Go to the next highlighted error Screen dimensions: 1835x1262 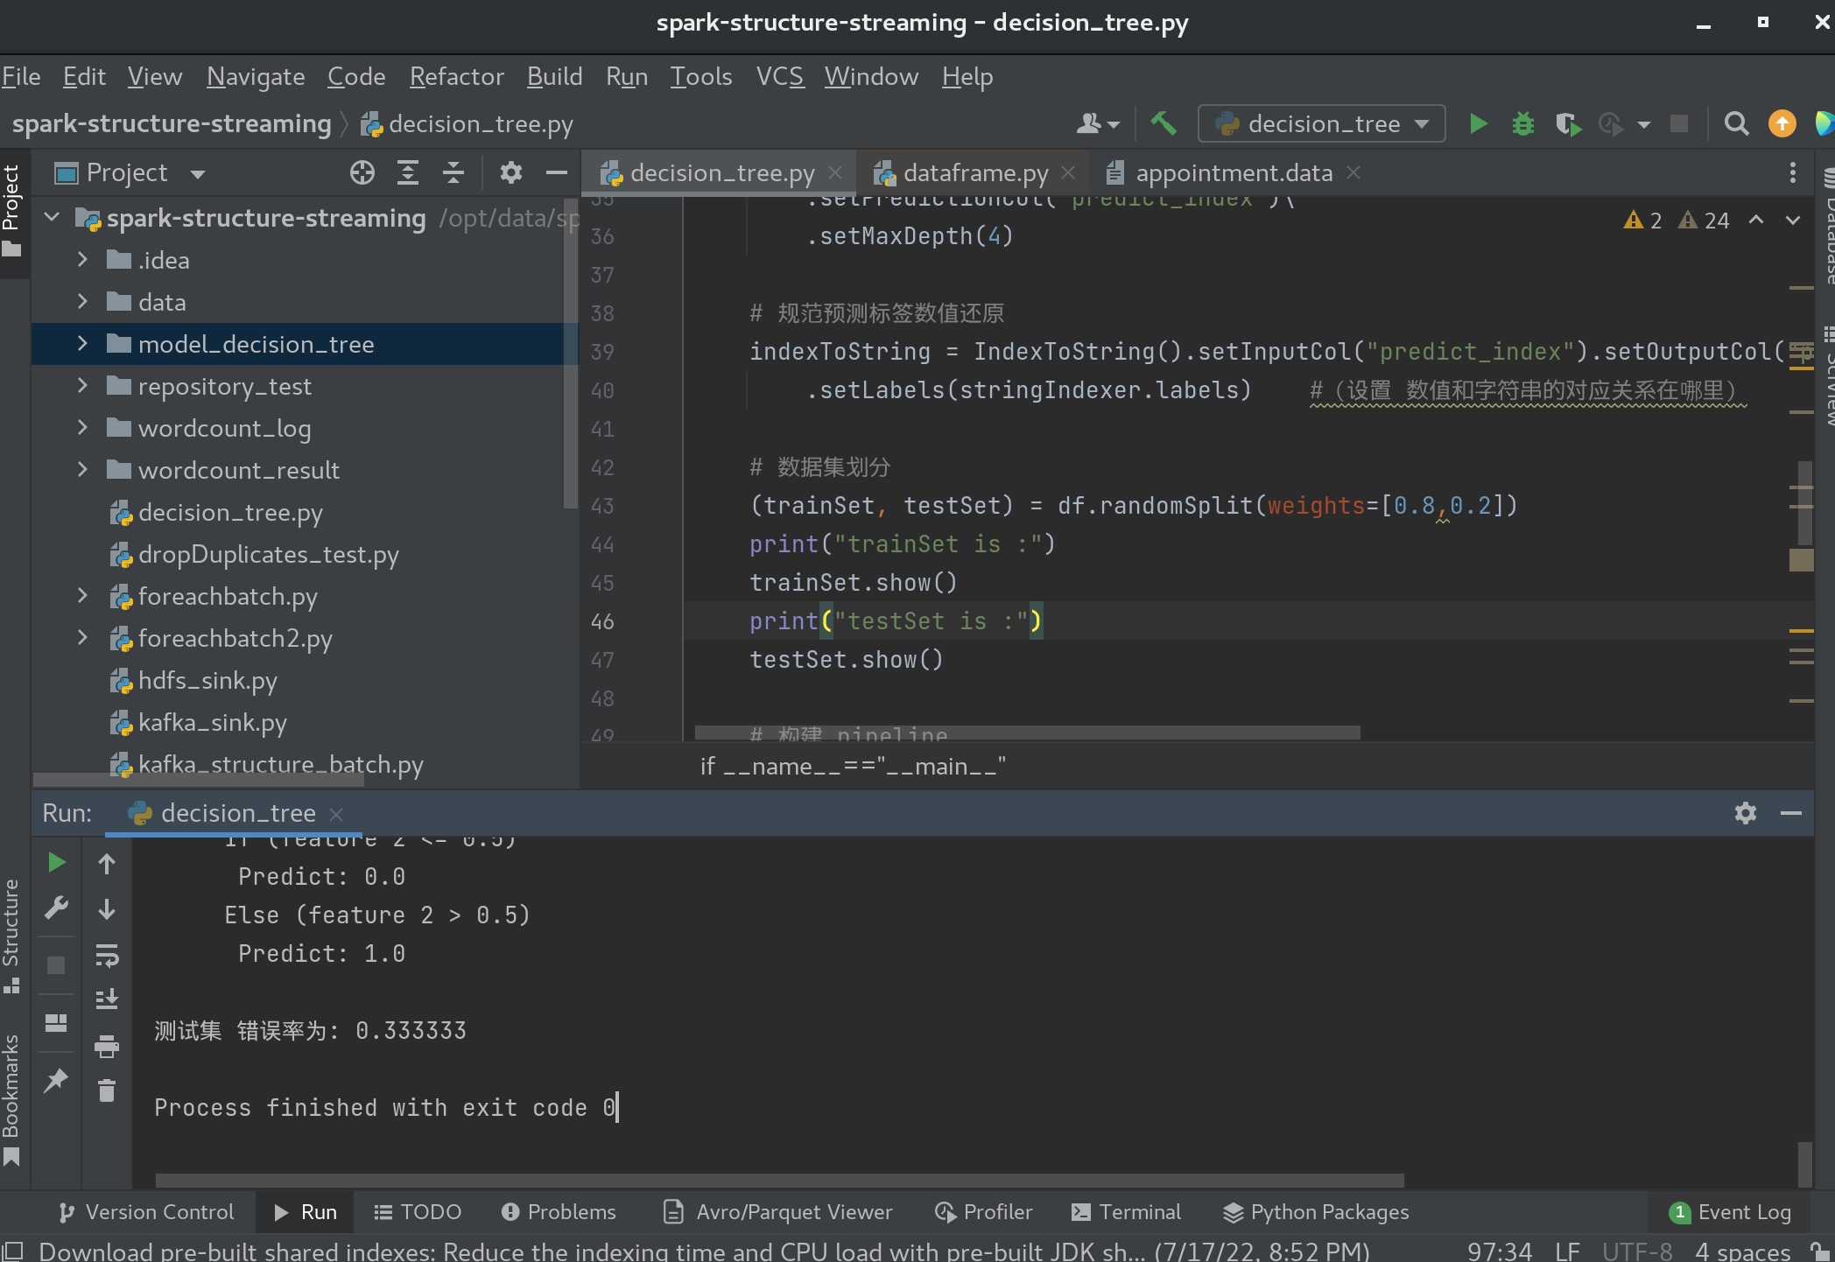[1792, 220]
